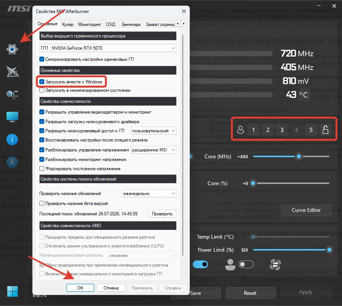Uncheck synchronize settings of identical GPUs
342x306 pixels.
[x=42, y=59]
